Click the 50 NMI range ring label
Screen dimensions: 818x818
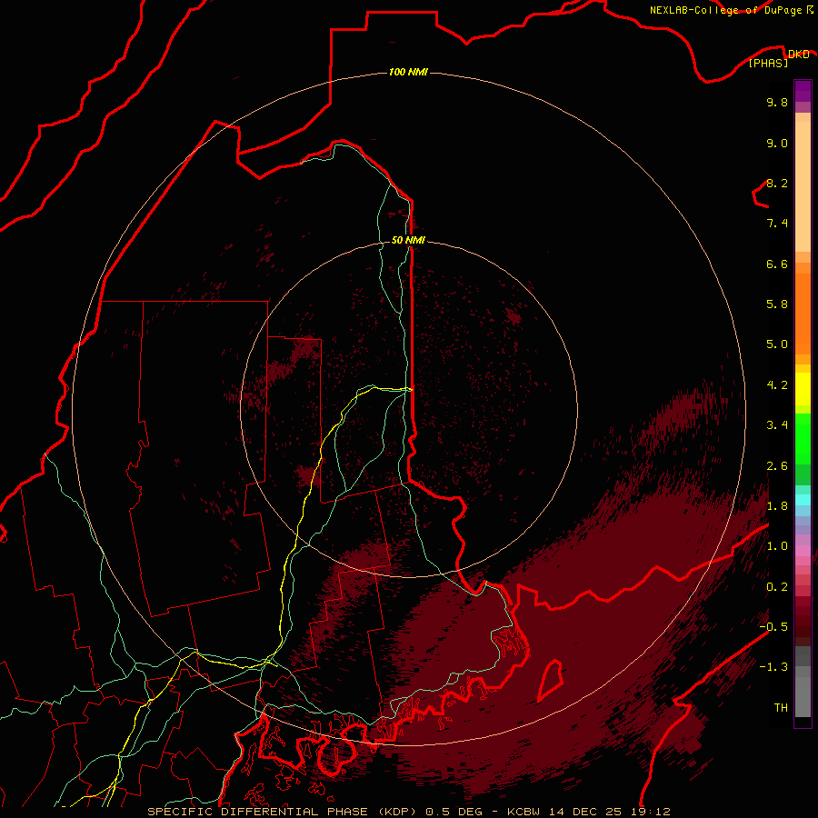point(408,240)
